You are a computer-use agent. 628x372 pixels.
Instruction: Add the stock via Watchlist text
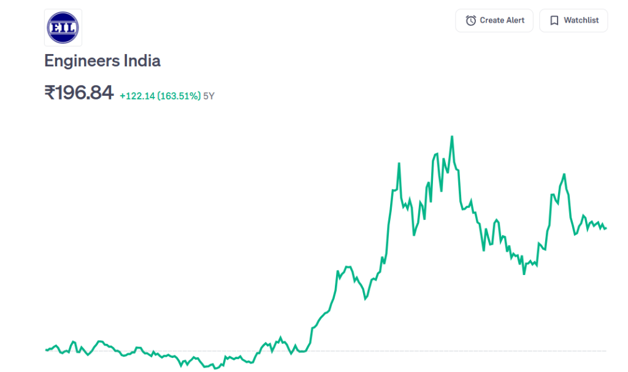coord(581,20)
